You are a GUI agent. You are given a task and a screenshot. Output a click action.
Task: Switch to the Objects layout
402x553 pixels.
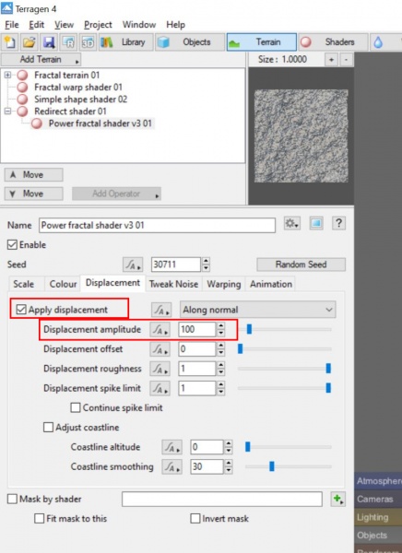tap(190, 42)
